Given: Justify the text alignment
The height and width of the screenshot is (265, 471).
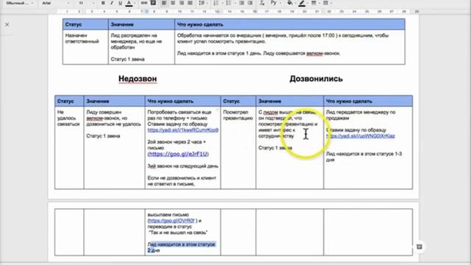Looking at the screenshot, I should [190, 3].
